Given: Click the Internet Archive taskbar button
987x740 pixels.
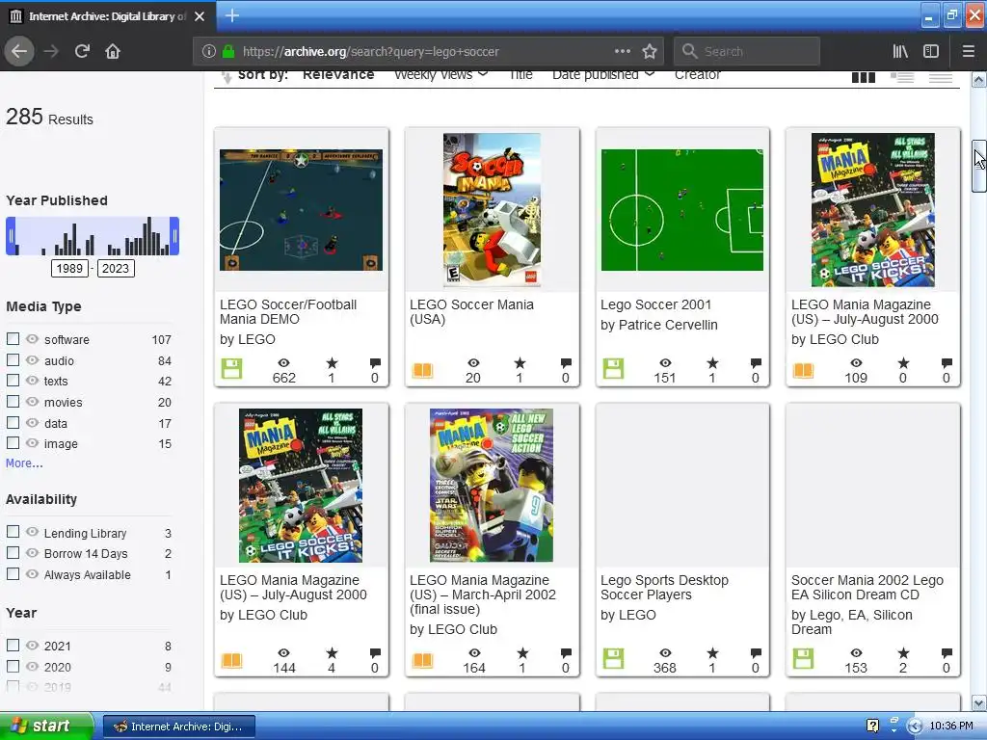Looking at the screenshot, I should click(x=178, y=727).
